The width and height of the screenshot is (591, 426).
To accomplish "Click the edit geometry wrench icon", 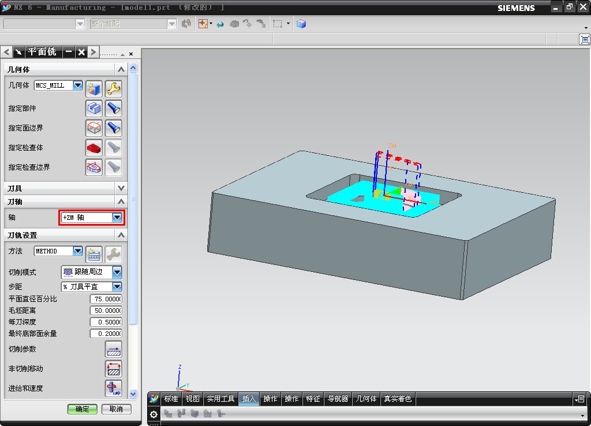I will (114, 88).
